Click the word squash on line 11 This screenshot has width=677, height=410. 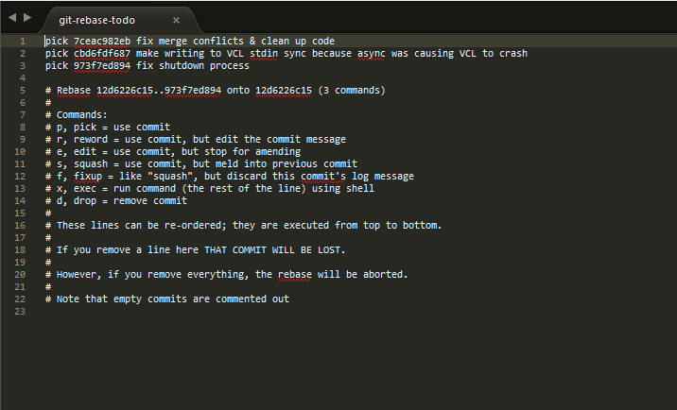click(91, 164)
